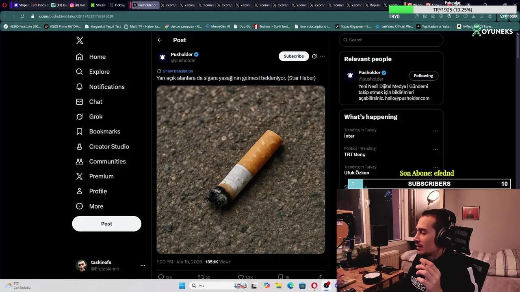Image resolution: width=520 pixels, height=292 pixels.
Task: Click the back arrow next to Post
Action: coord(160,40)
